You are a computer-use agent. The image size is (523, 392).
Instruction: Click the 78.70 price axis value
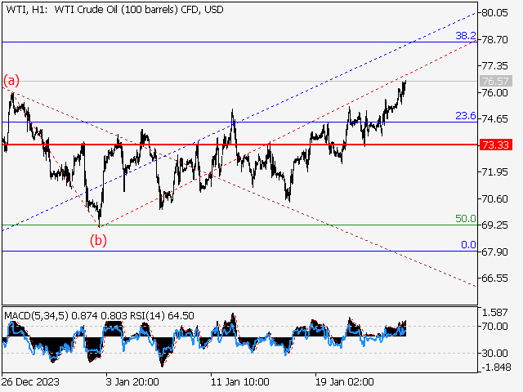click(495, 40)
